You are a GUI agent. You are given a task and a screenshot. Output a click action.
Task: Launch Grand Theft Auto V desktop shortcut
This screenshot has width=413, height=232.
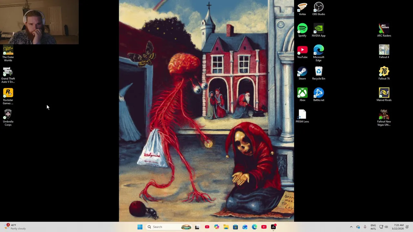pyautogui.click(x=8, y=75)
